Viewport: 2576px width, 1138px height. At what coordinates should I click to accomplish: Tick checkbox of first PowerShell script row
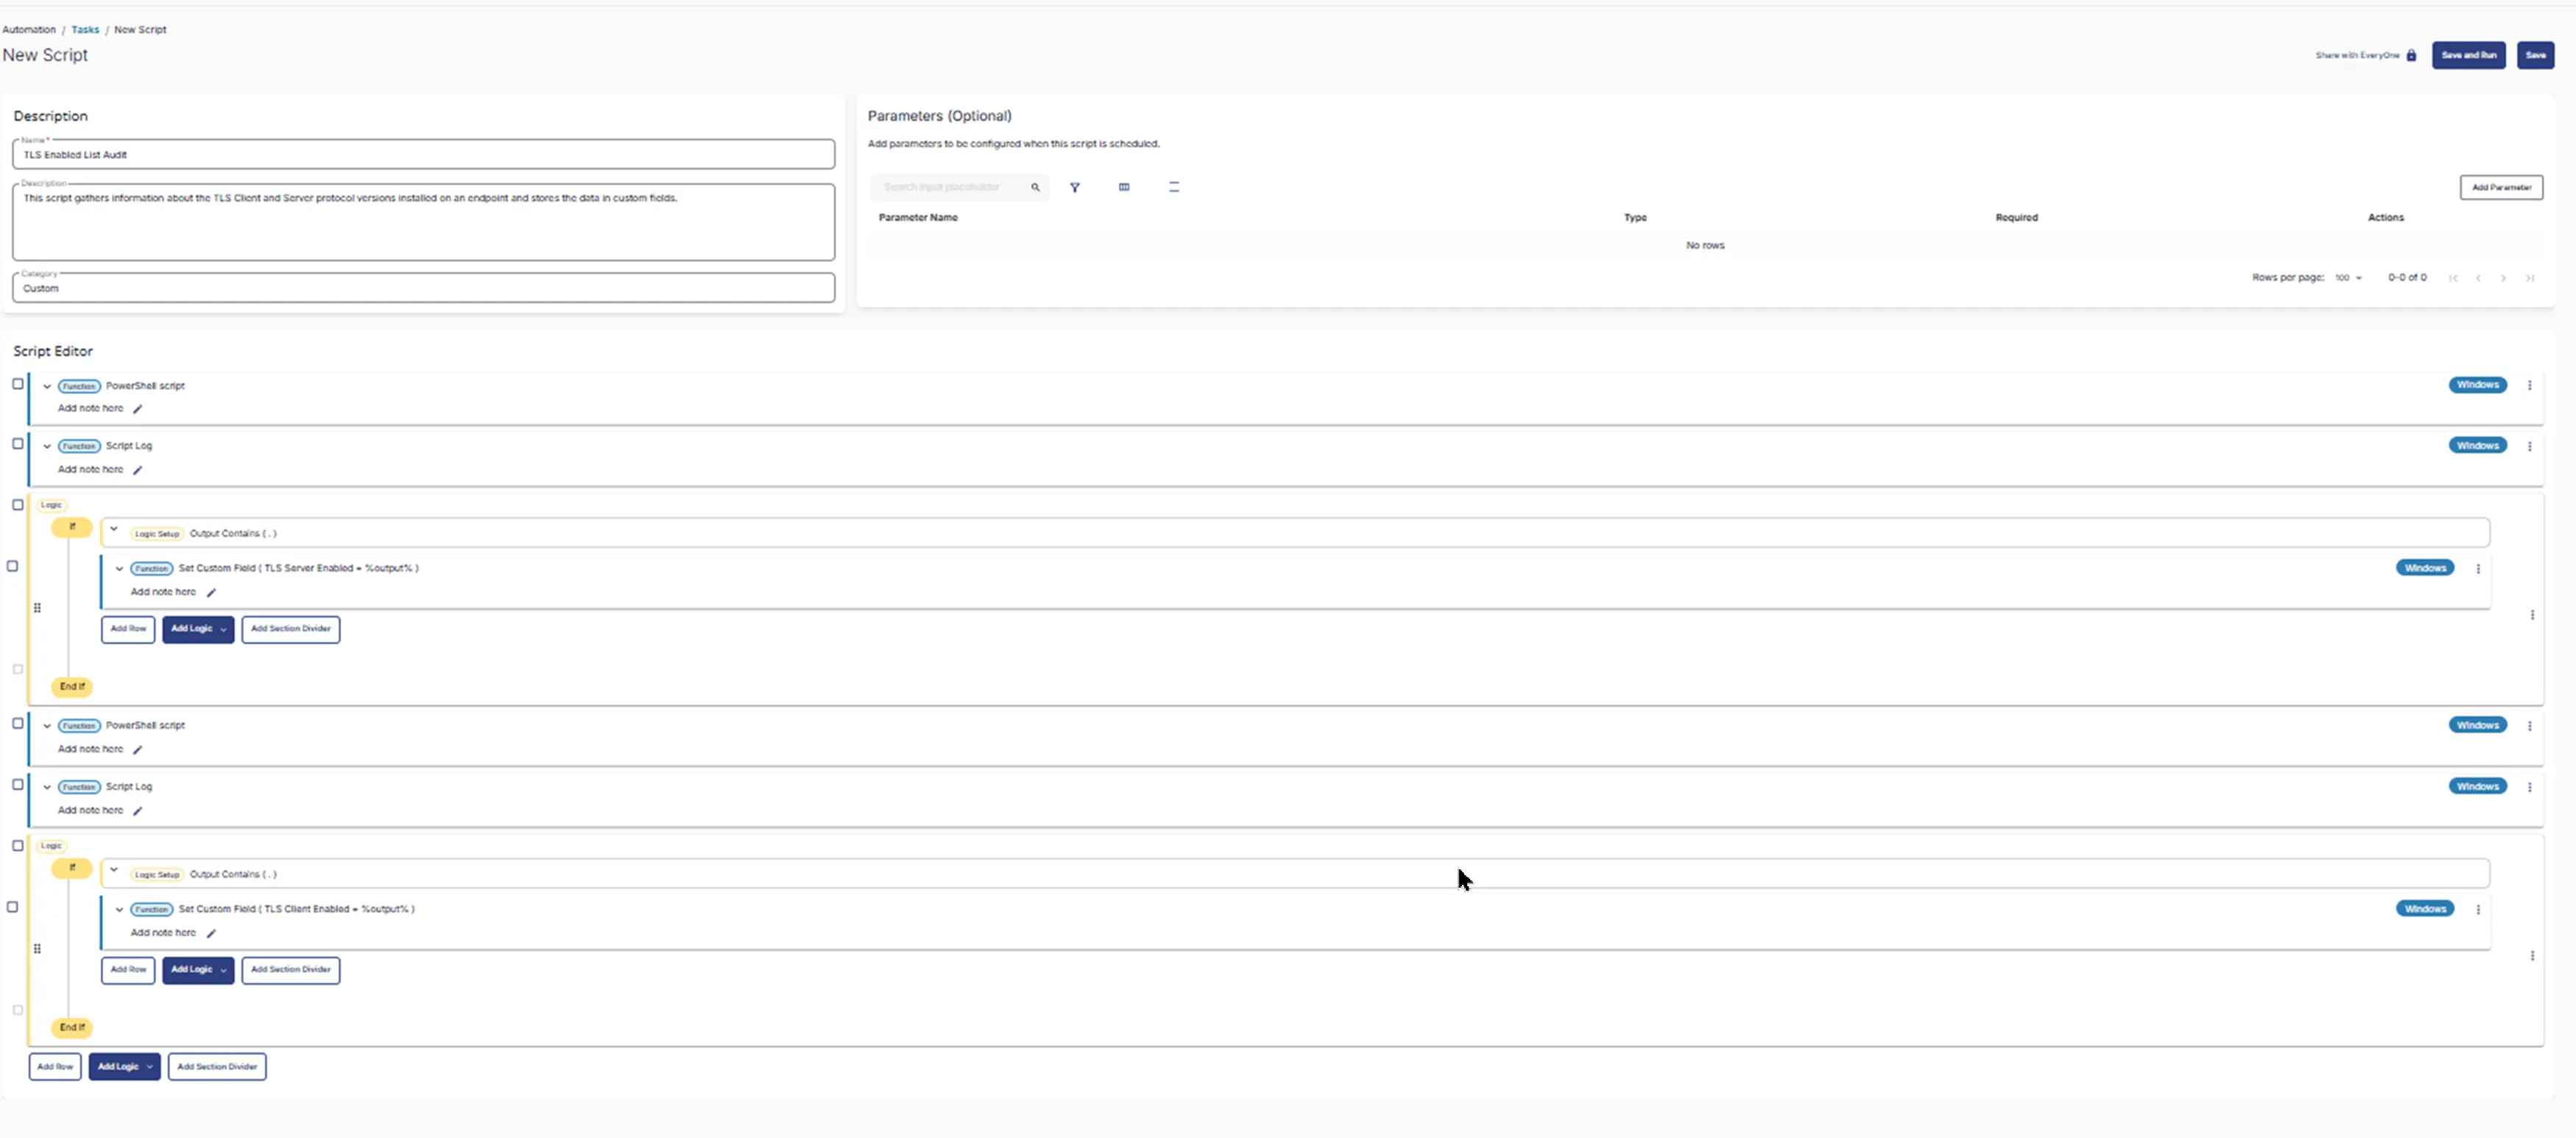click(18, 384)
